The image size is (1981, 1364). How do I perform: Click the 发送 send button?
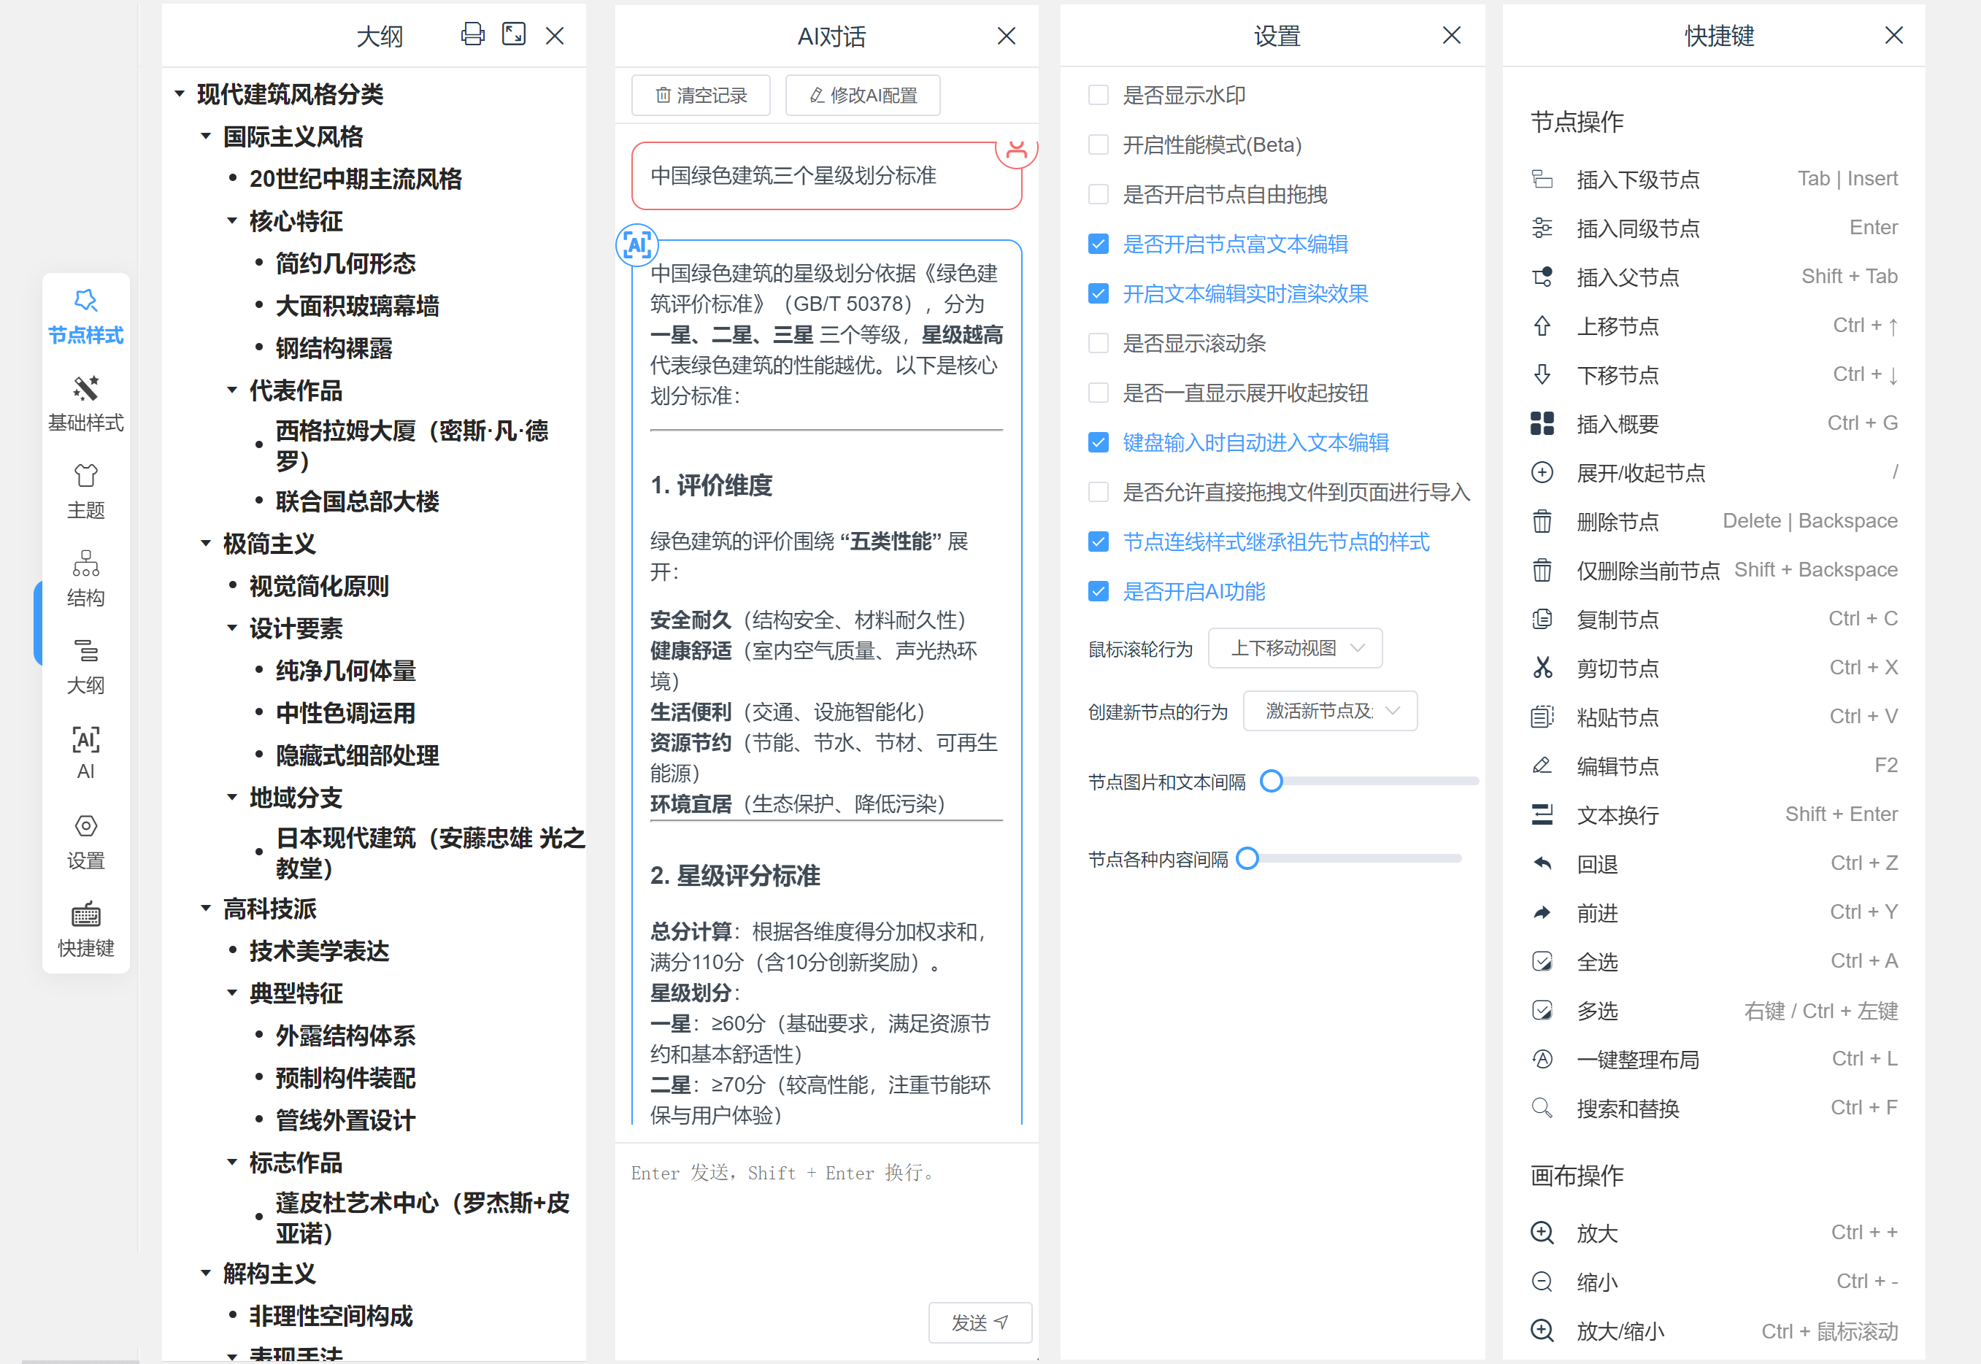tap(980, 1322)
